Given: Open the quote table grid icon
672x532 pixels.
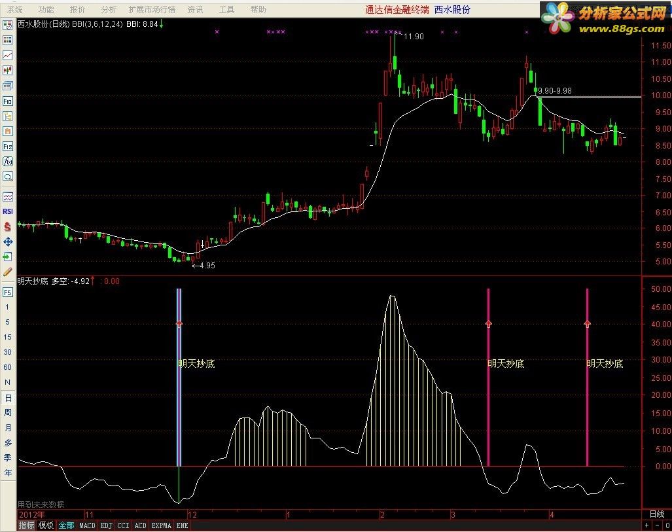Looking at the screenshot, I should [8, 41].
